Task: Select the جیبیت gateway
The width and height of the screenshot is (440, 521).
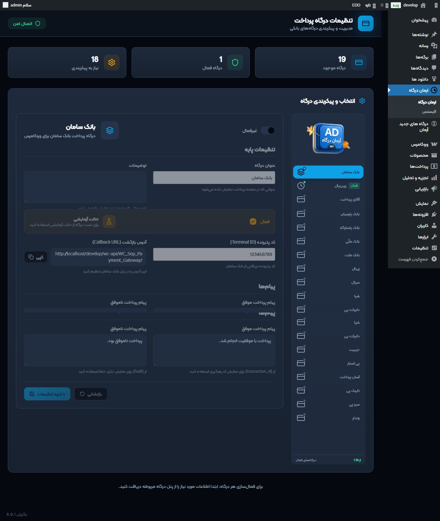Action: tap(328, 350)
